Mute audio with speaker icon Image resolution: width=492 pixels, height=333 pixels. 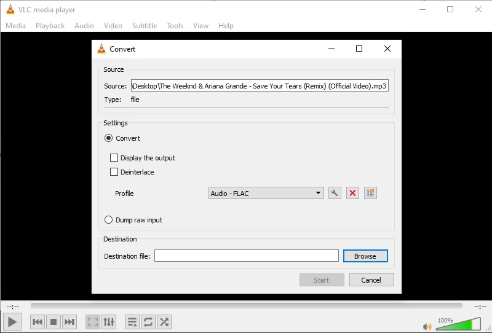click(427, 327)
